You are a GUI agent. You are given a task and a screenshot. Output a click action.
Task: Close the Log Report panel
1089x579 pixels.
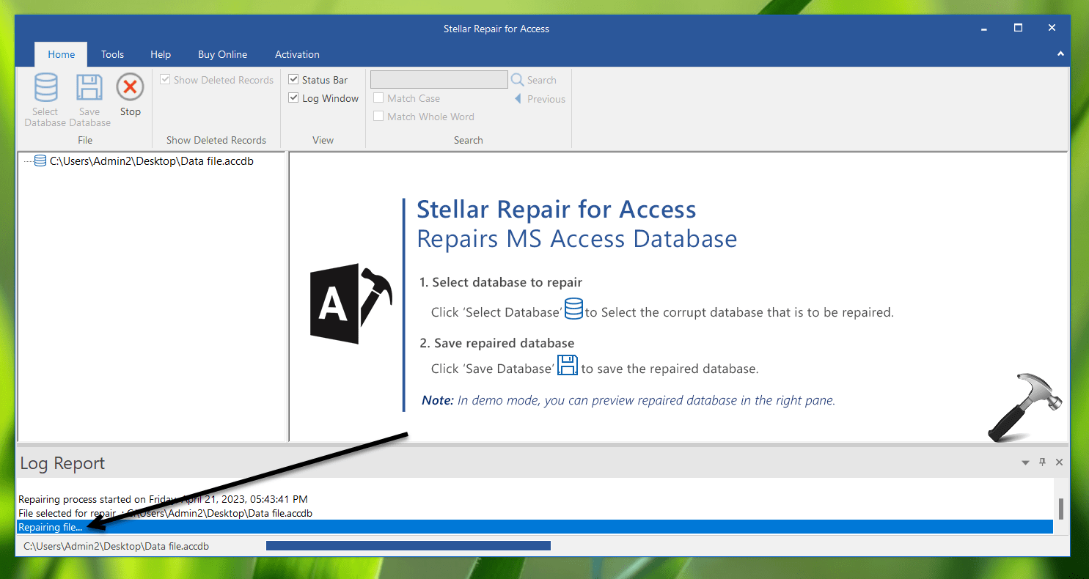pyautogui.click(x=1059, y=462)
